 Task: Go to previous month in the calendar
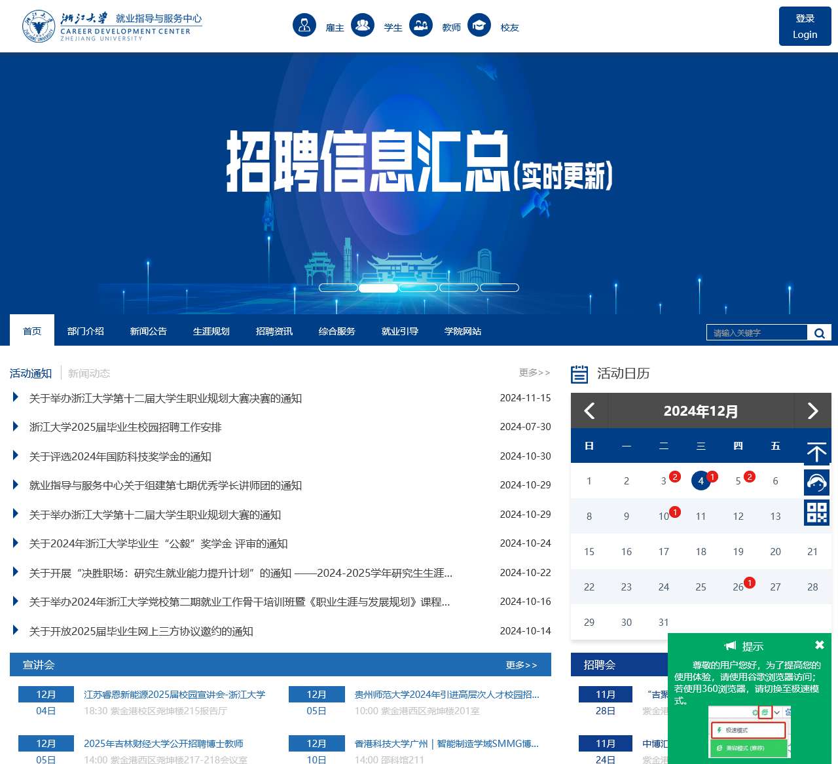click(x=589, y=411)
